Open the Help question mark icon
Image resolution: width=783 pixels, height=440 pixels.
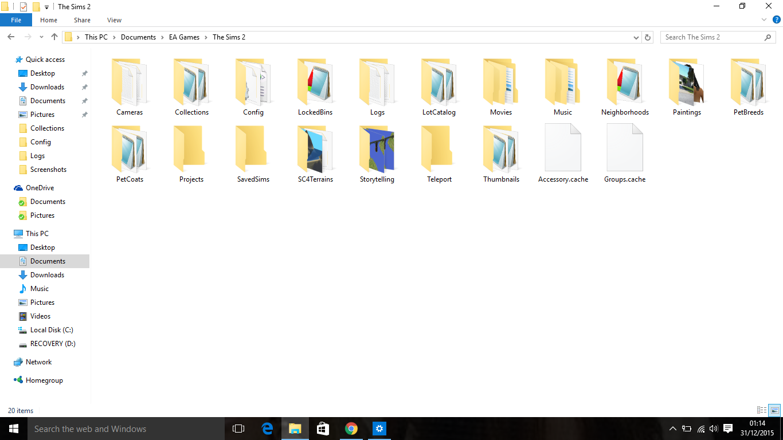[777, 20]
